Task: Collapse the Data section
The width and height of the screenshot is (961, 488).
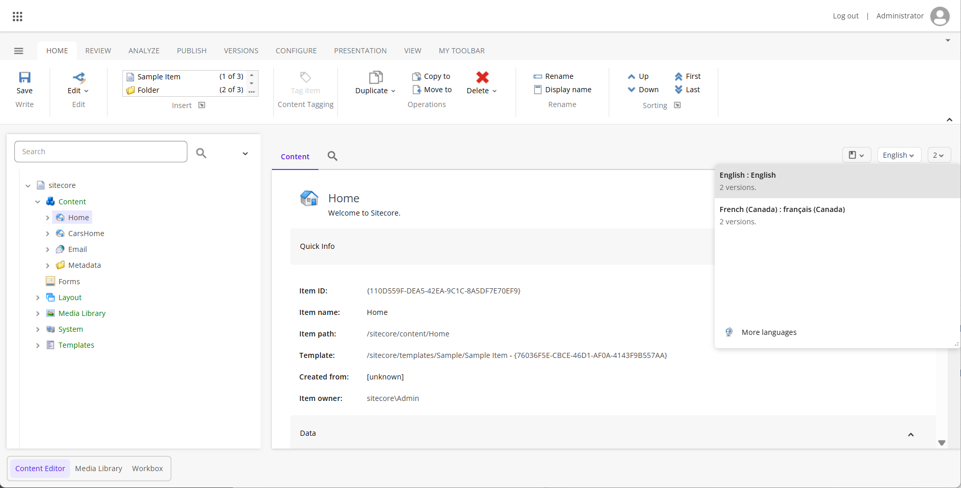Action: (x=911, y=435)
